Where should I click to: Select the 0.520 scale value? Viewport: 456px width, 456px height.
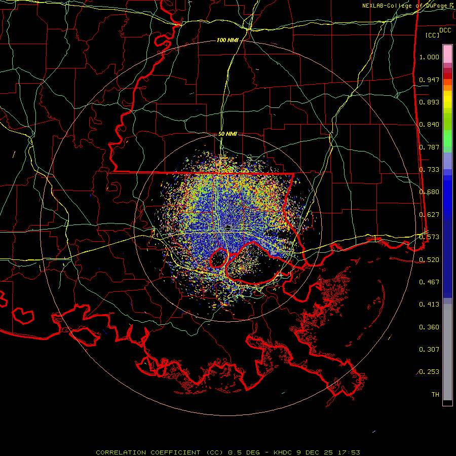click(x=429, y=260)
